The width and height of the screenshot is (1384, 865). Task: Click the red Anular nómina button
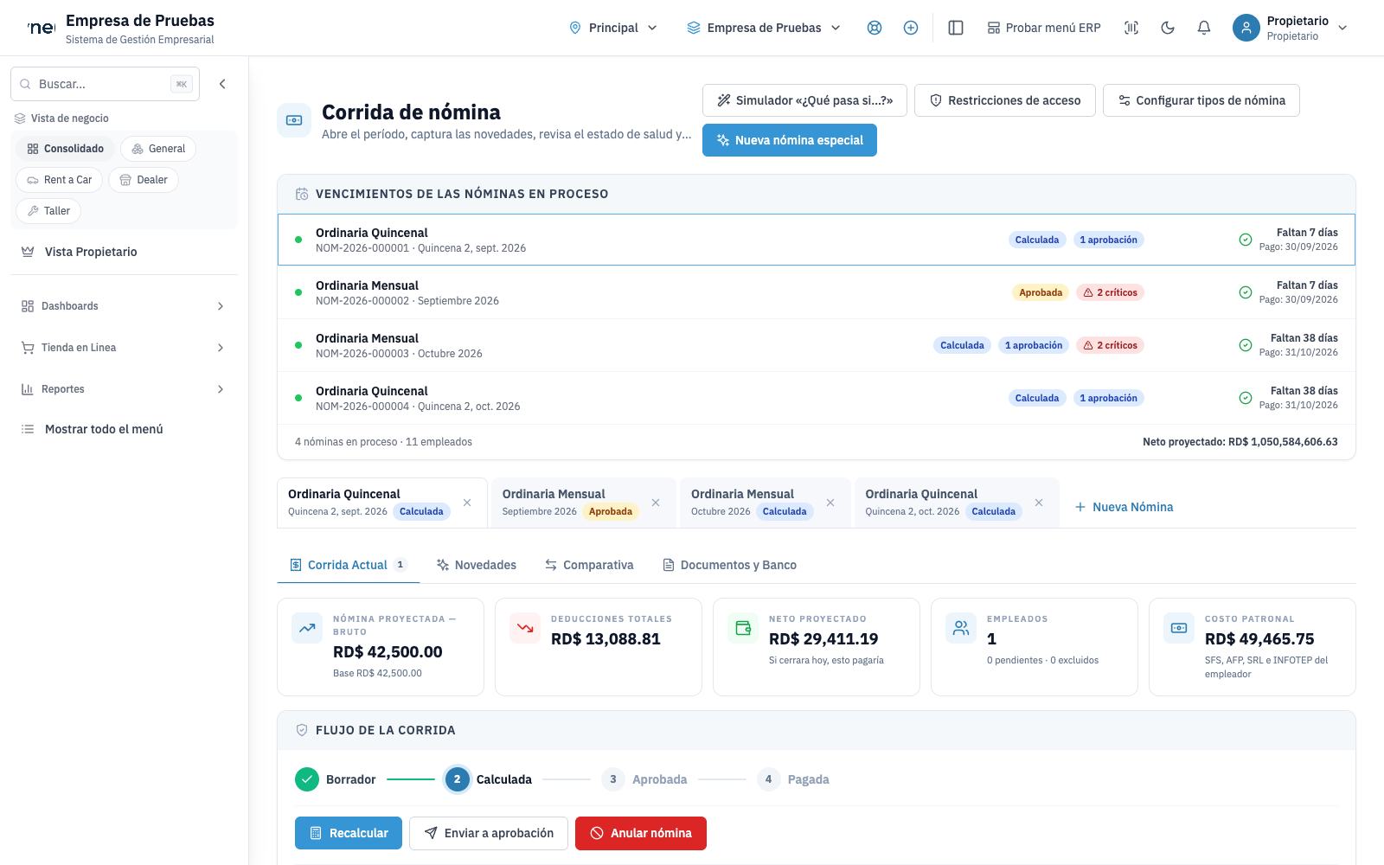pyautogui.click(x=641, y=833)
